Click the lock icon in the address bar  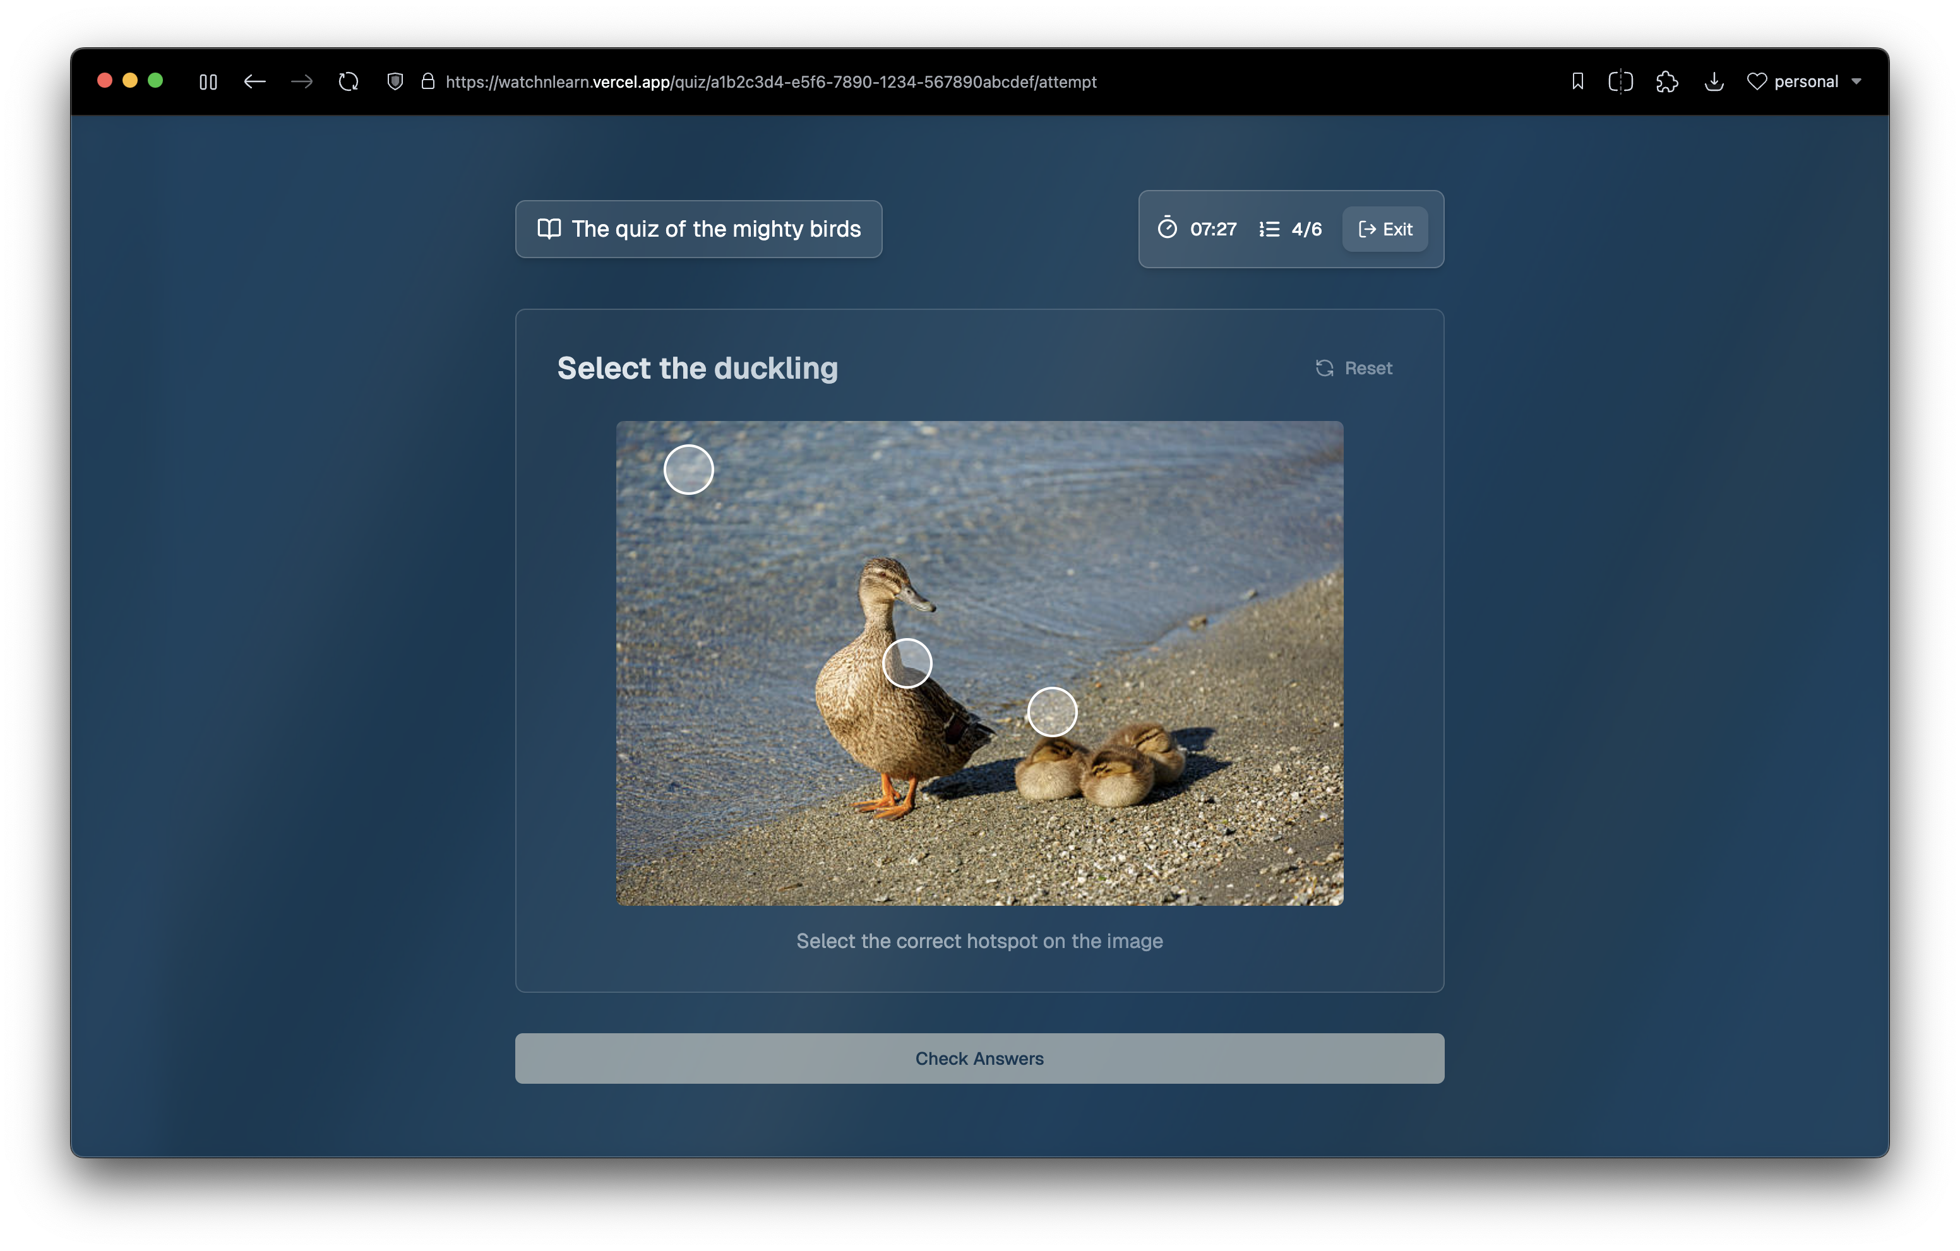click(x=427, y=81)
